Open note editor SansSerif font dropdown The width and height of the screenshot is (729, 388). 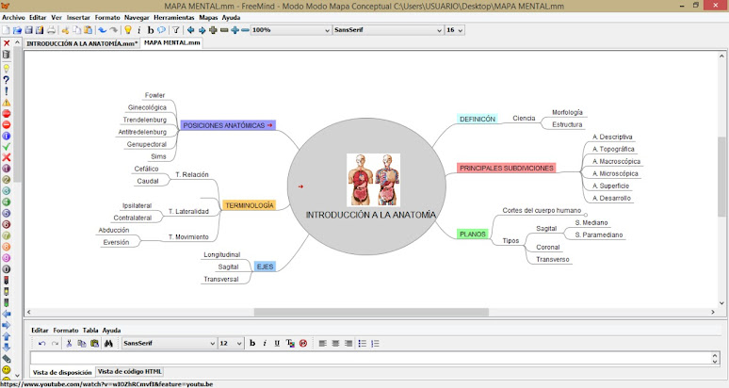coord(169,344)
